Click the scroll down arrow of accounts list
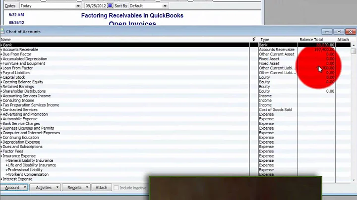The image size is (357, 200). tap(354, 180)
